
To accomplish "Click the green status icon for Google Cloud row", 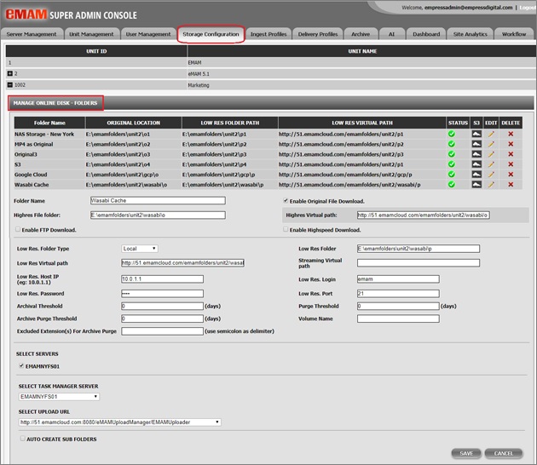I will click(x=452, y=174).
